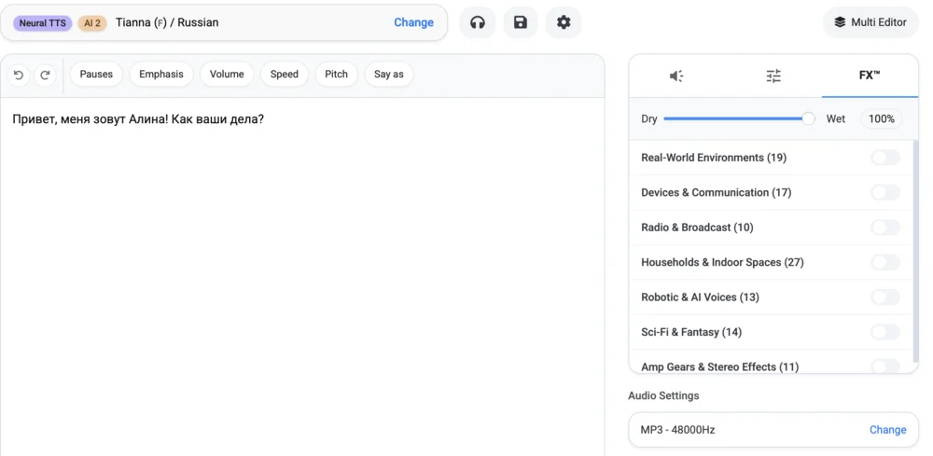This screenshot has width=933, height=456.
Task: Click the Dry/Wet slider handle
Action: [x=808, y=118]
